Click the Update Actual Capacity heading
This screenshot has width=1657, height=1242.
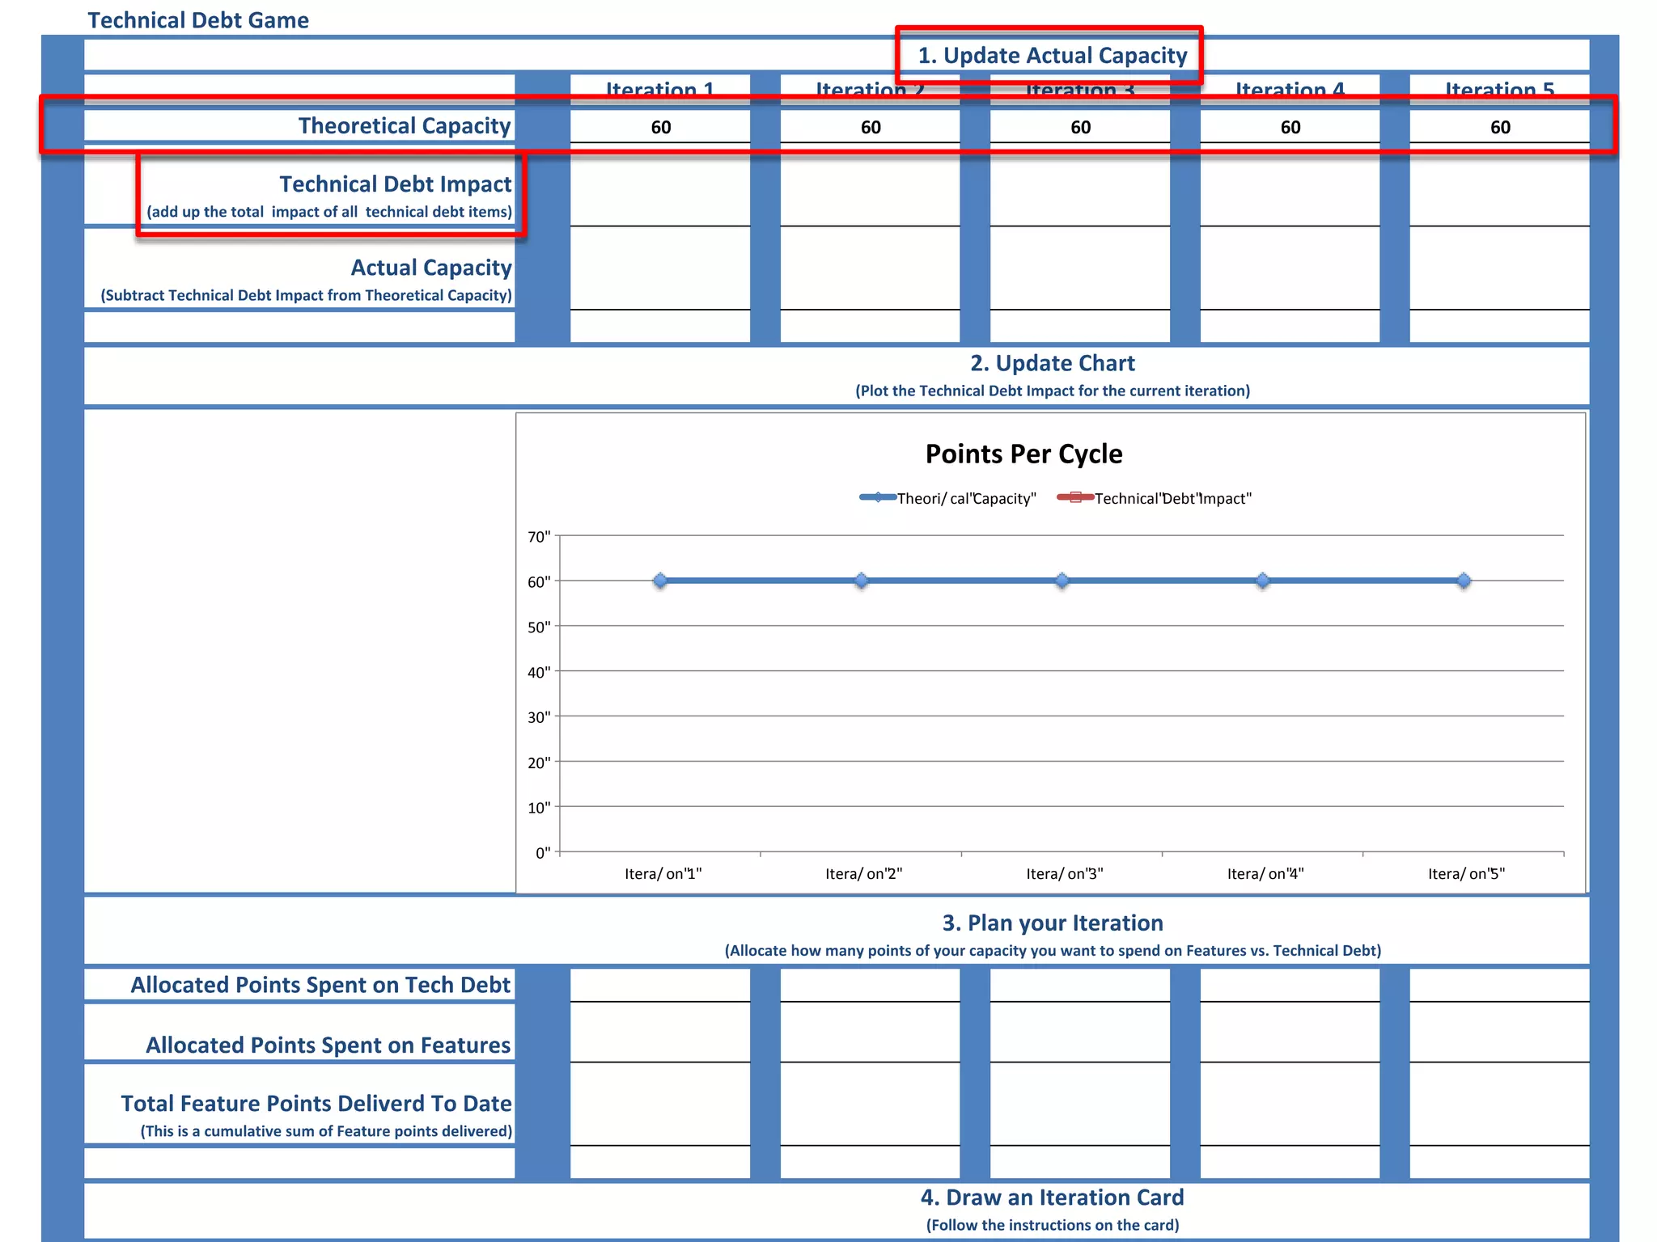pyautogui.click(x=1052, y=55)
